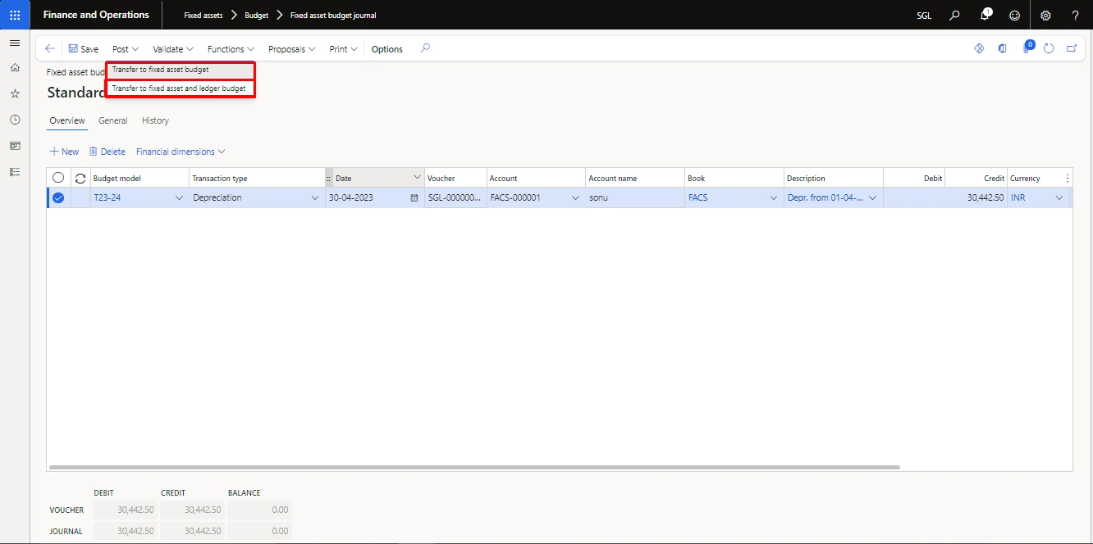The width and height of the screenshot is (1093, 544).
Task: Open the feedback smiley icon
Action: tap(1015, 15)
